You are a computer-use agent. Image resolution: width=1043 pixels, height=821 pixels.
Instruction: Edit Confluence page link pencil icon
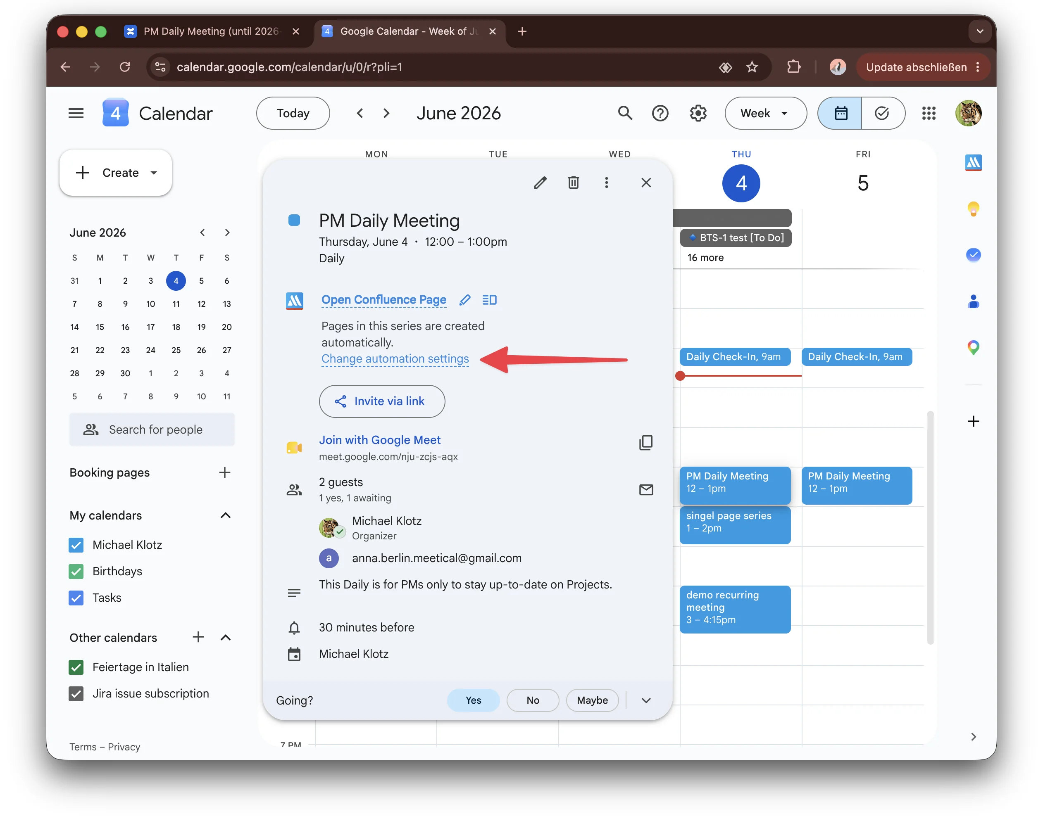tap(464, 300)
